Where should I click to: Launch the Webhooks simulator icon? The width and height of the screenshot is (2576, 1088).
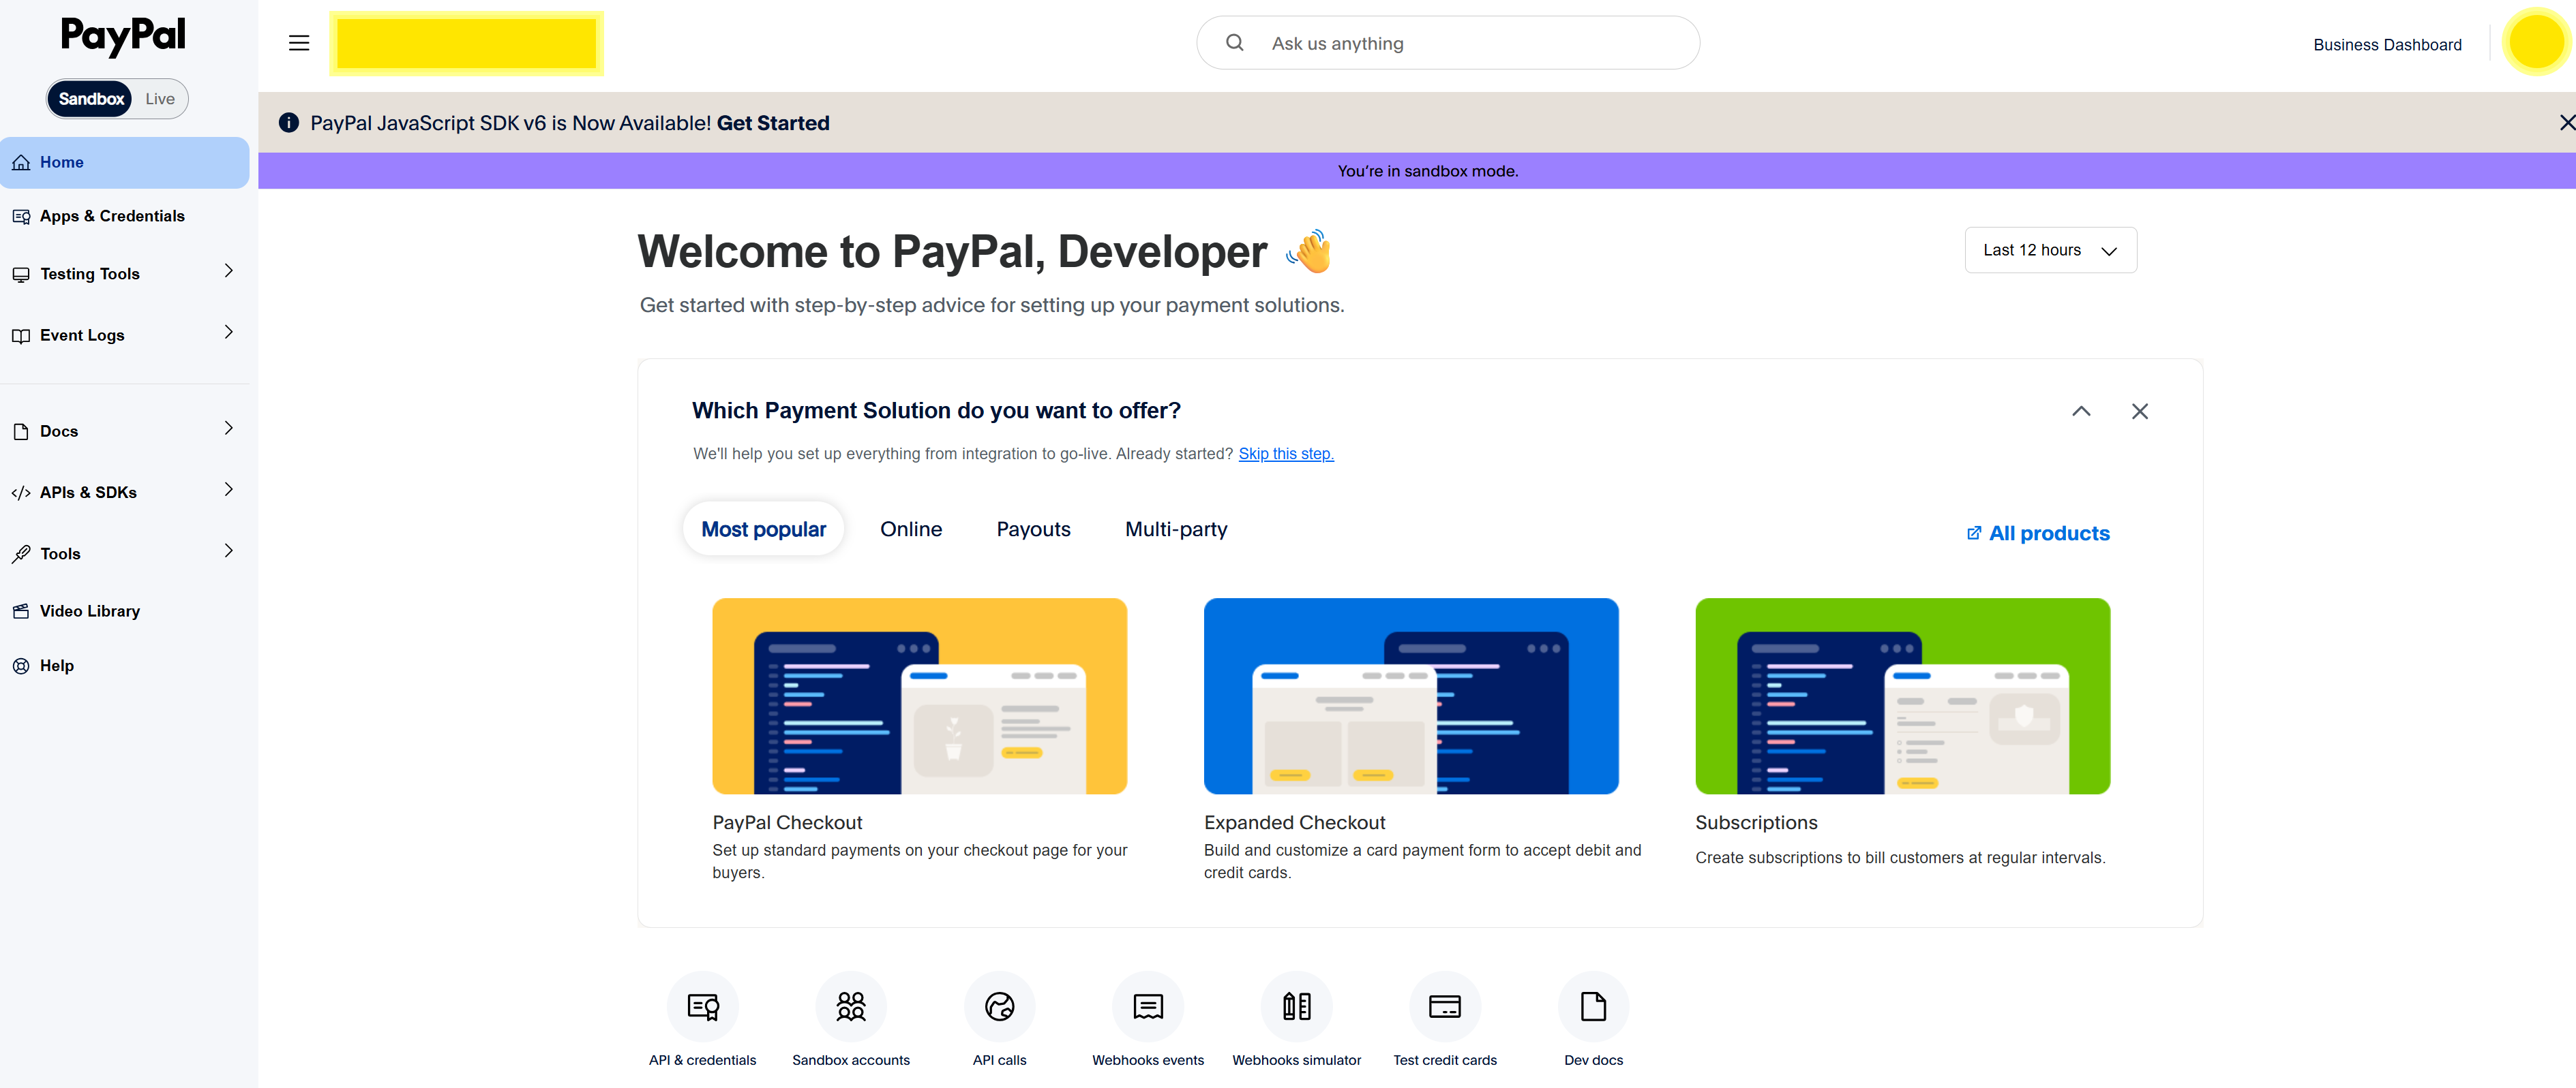(x=1296, y=1005)
